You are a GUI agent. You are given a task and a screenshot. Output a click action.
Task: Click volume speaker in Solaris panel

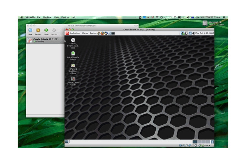click(x=194, y=33)
